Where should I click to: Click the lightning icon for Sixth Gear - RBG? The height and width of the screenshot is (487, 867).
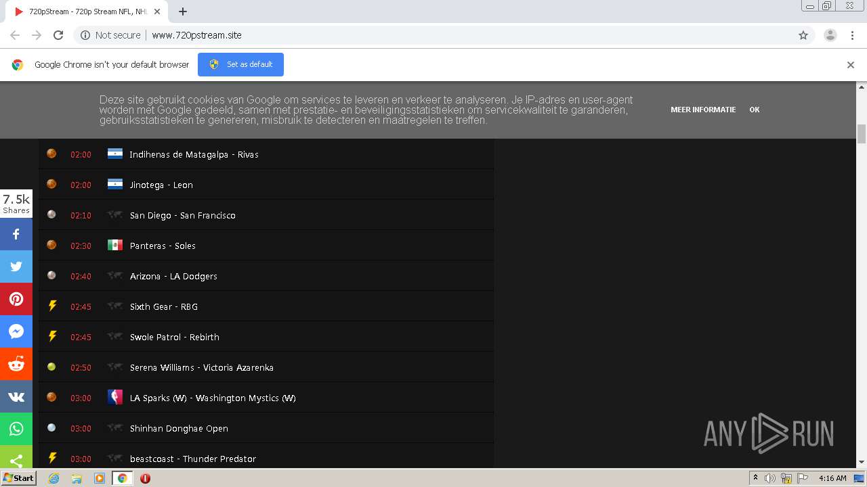(51, 306)
